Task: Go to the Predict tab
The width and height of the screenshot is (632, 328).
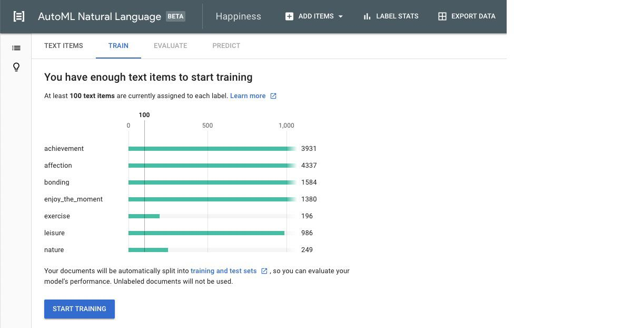Action: 226,46
